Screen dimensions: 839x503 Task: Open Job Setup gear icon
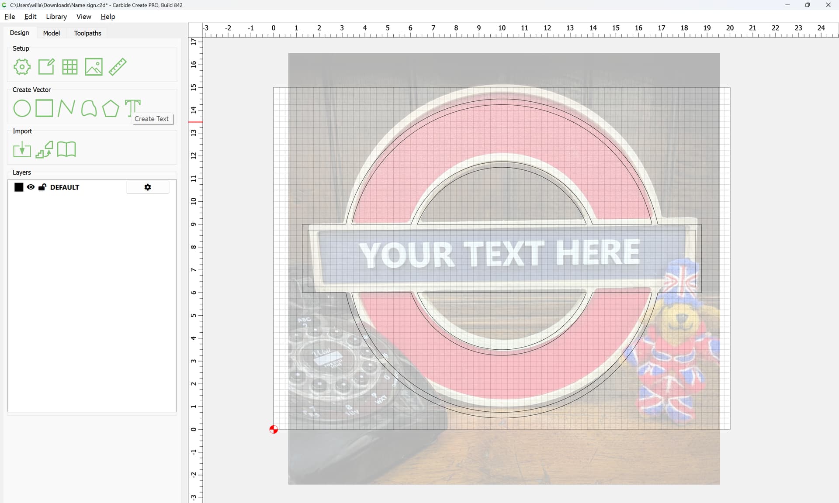(22, 67)
